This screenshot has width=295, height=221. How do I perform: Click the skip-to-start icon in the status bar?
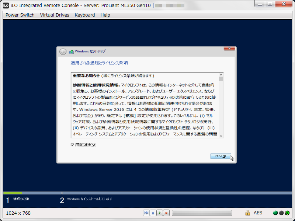(x=146, y=213)
